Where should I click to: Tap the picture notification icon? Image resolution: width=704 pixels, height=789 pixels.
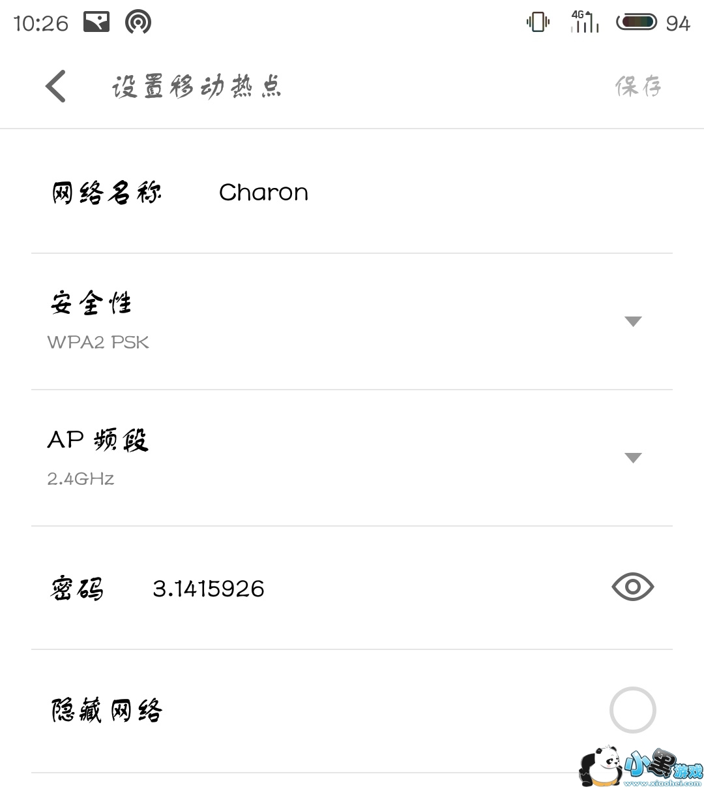point(96,23)
